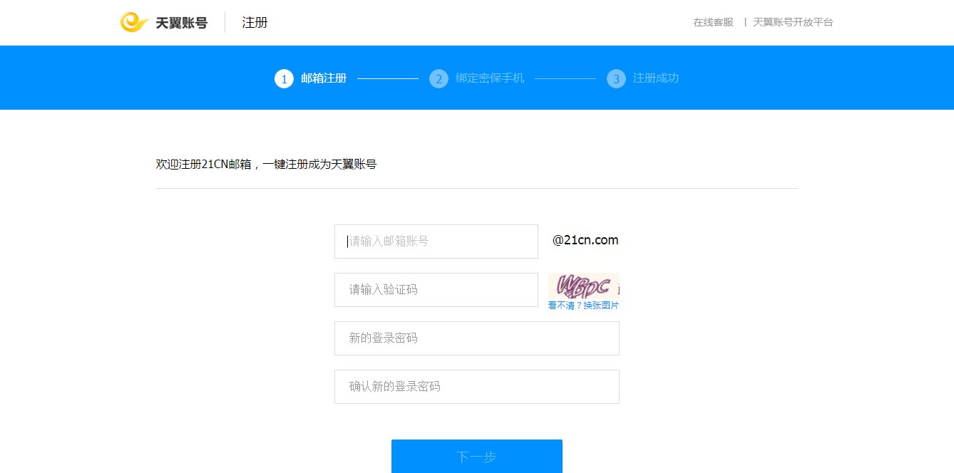Click the @21cn.com domain text

585,240
